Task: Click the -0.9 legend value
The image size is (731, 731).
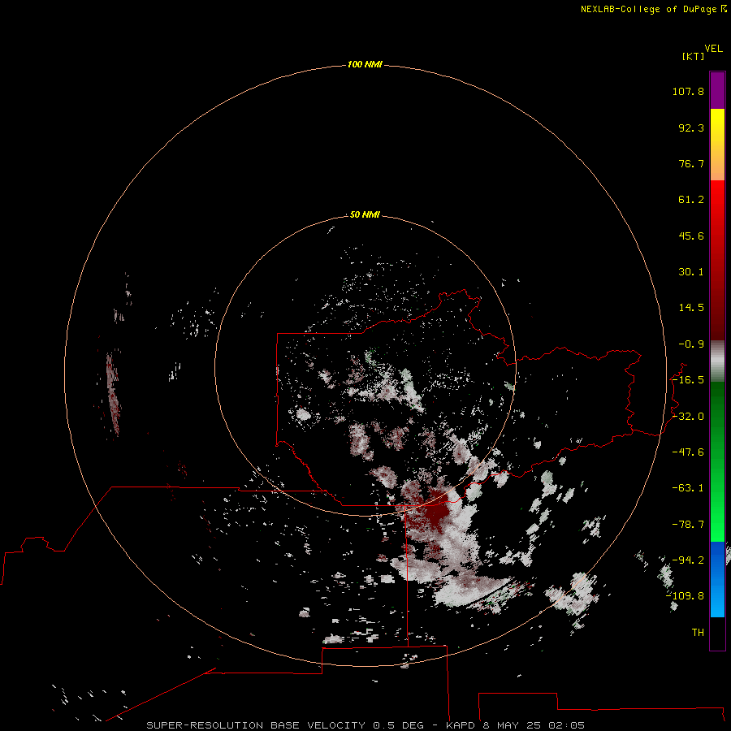Action: (x=691, y=344)
